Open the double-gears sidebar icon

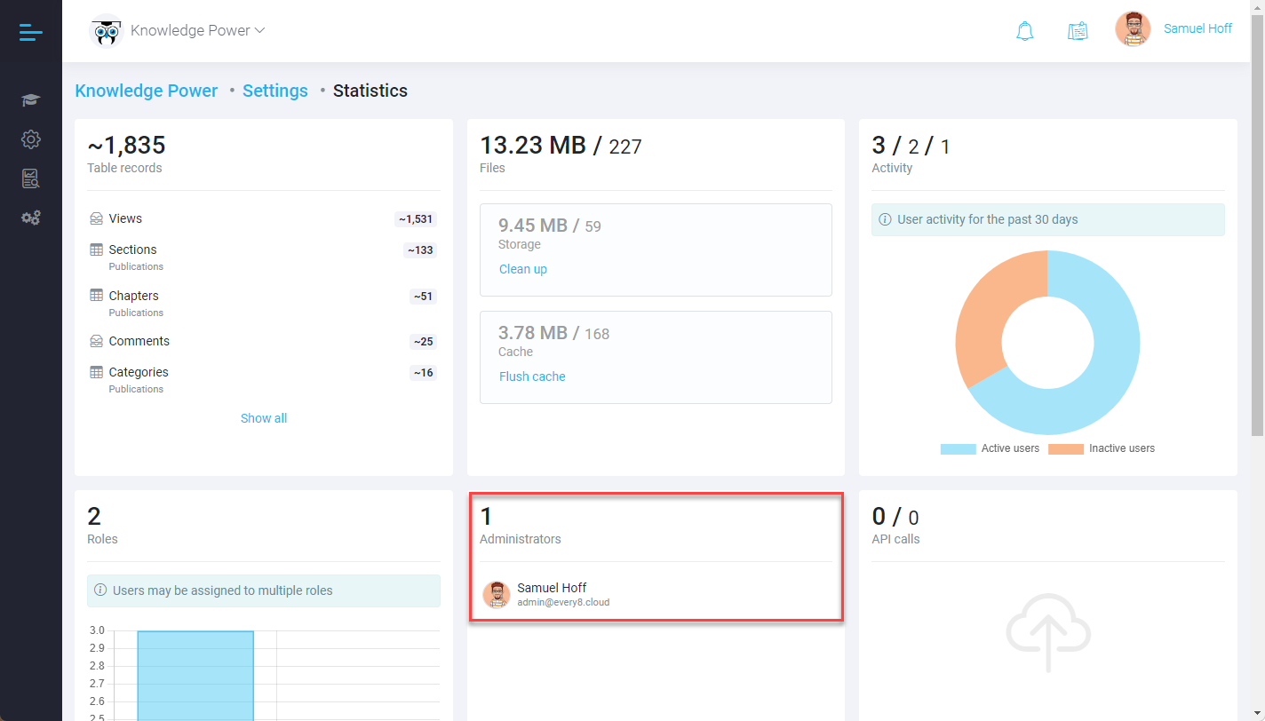31,218
